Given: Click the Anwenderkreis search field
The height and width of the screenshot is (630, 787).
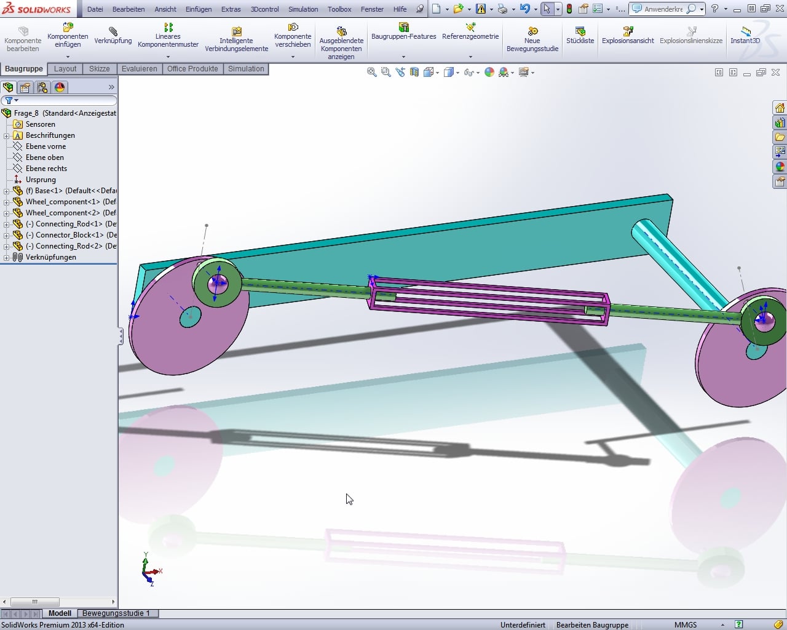Looking at the screenshot, I should pyautogui.click(x=663, y=9).
